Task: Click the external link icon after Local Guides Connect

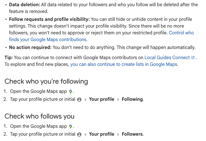Action: (193, 57)
